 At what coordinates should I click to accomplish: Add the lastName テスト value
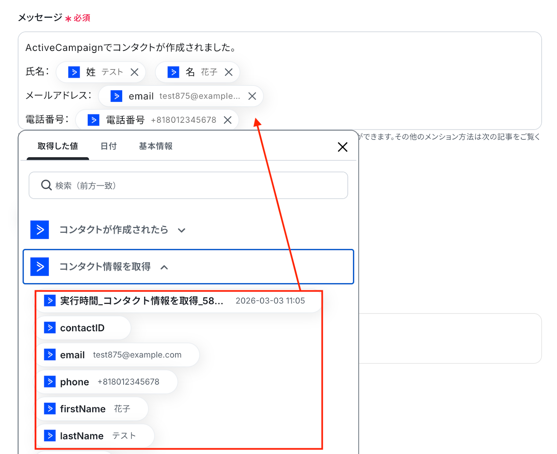pos(94,436)
